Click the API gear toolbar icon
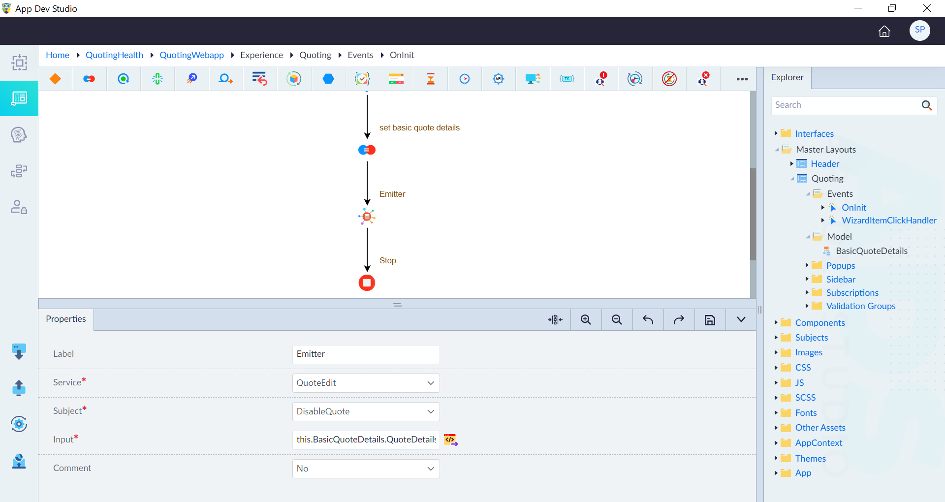Image resolution: width=945 pixels, height=502 pixels. click(x=499, y=79)
